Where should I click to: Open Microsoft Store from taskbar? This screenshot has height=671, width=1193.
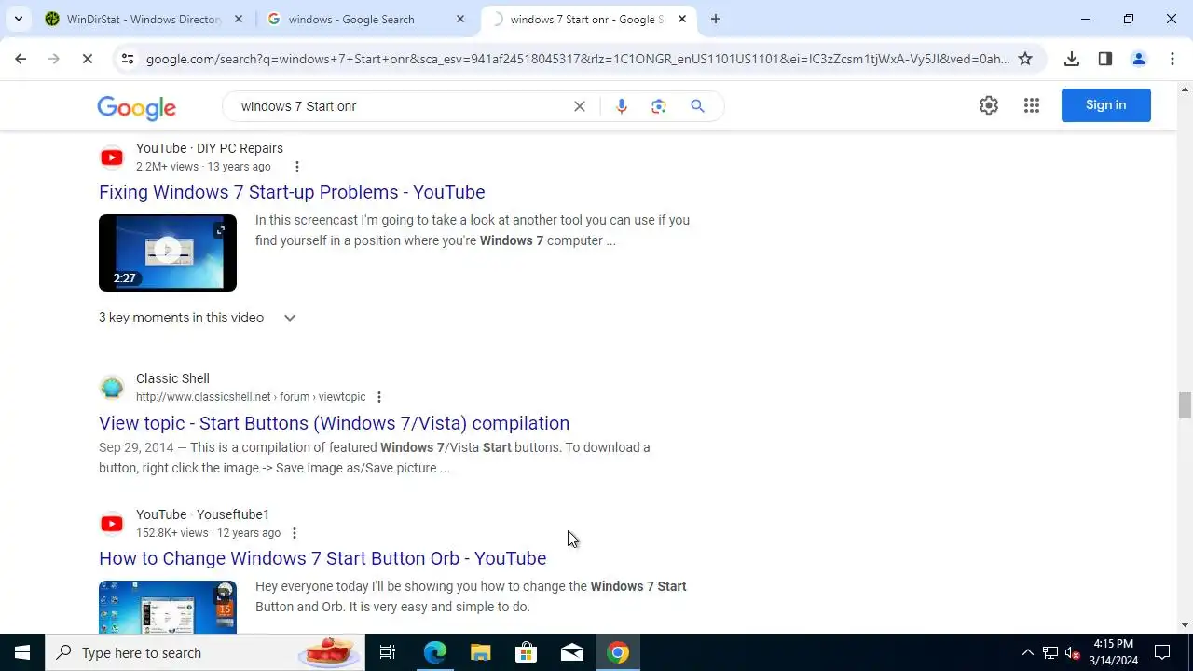pyautogui.click(x=527, y=652)
